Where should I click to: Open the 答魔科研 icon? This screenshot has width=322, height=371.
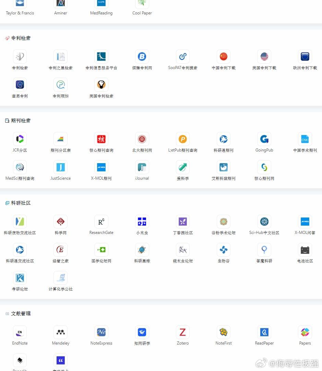click(x=264, y=250)
